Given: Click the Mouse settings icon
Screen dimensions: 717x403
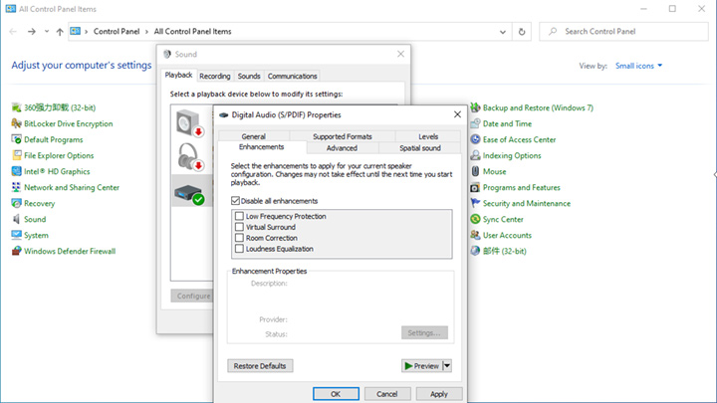Looking at the screenshot, I should coord(475,171).
